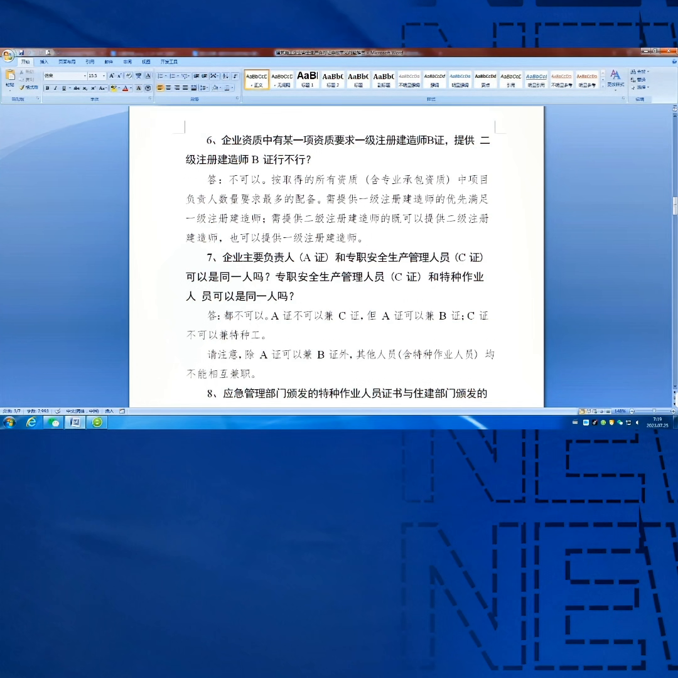Click Increase Indent icon
678x678 pixels.
click(205, 76)
